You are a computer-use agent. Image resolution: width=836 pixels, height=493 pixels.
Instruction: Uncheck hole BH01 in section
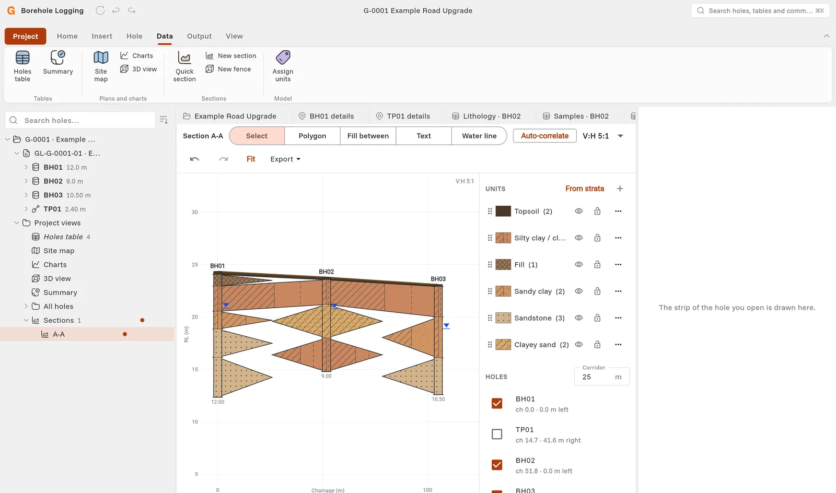coord(497,403)
